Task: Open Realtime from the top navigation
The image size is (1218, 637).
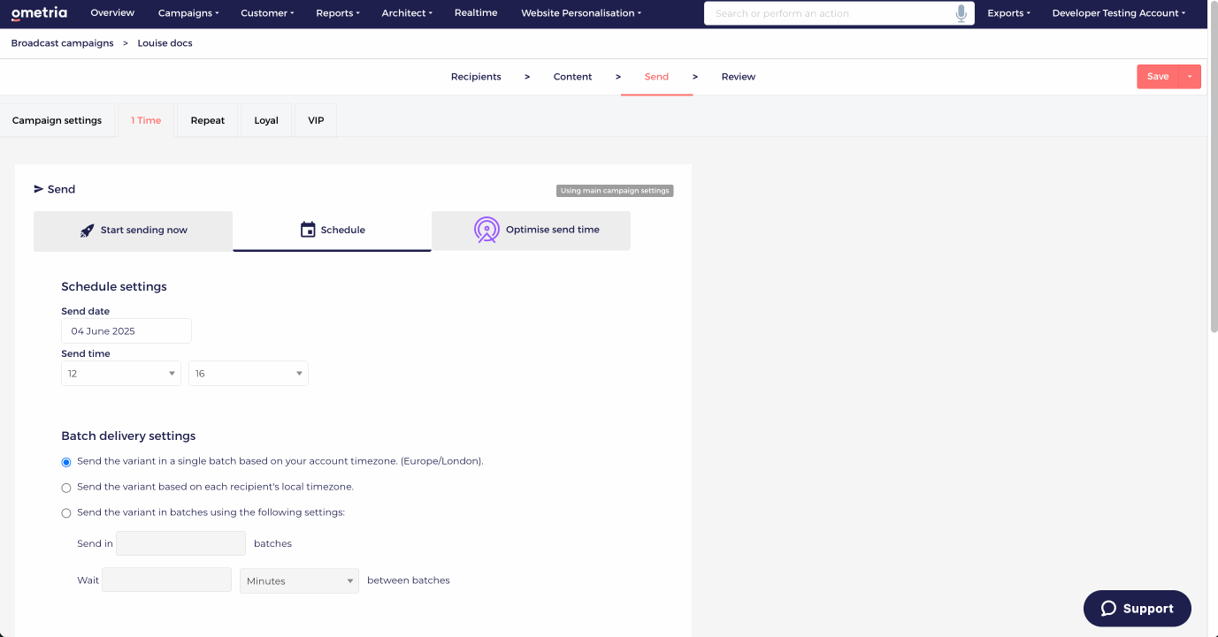Action: click(x=476, y=13)
